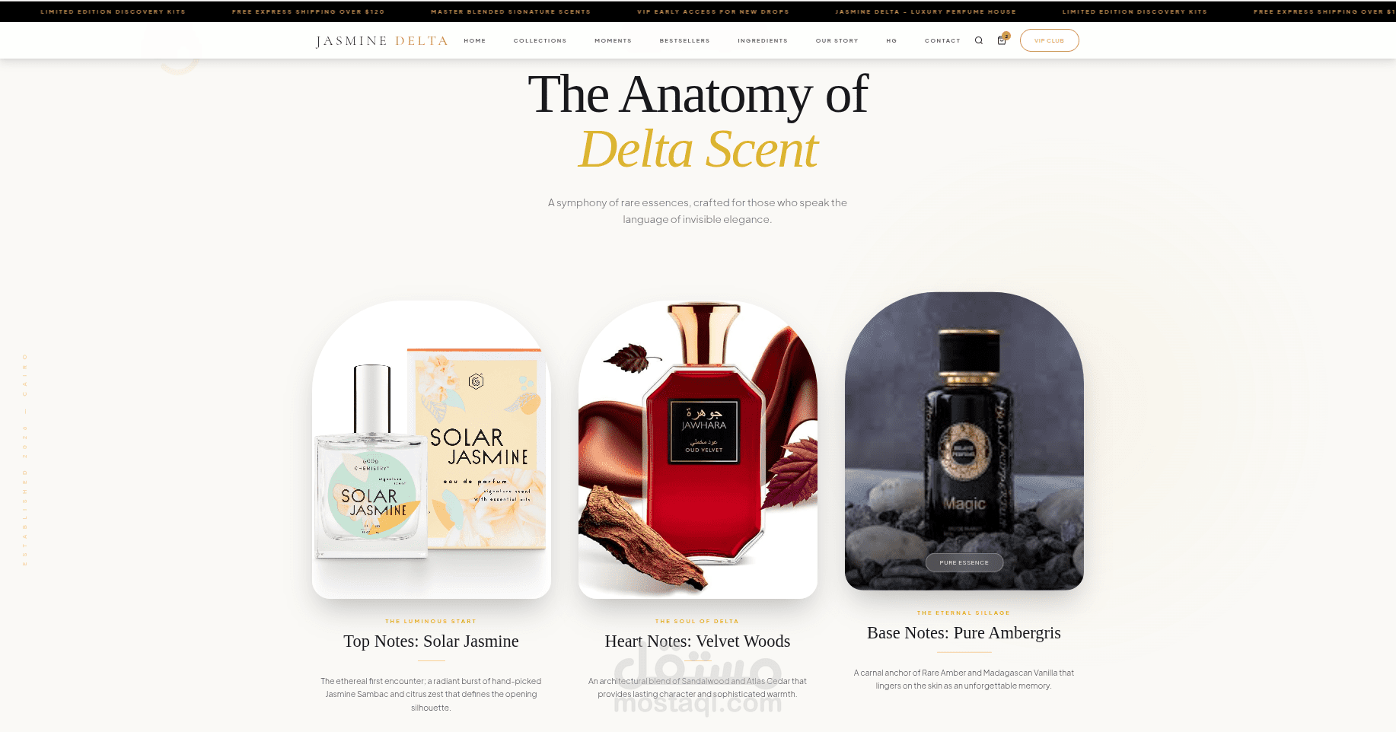The height and width of the screenshot is (732, 1396).
Task: Click the Free Express Shipping banner text
Action: click(x=308, y=12)
